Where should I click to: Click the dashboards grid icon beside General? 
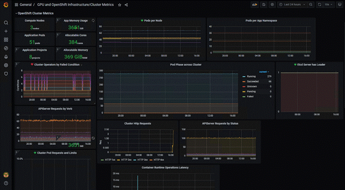click(x=16, y=4)
